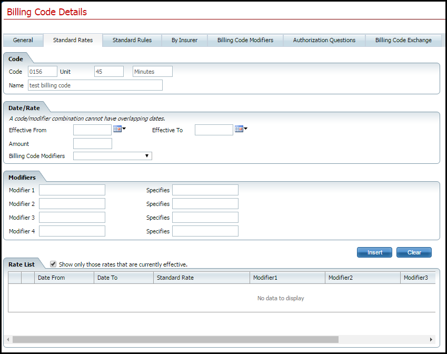
Task: Open the Effective From calendar picker icon
Action: (117, 129)
